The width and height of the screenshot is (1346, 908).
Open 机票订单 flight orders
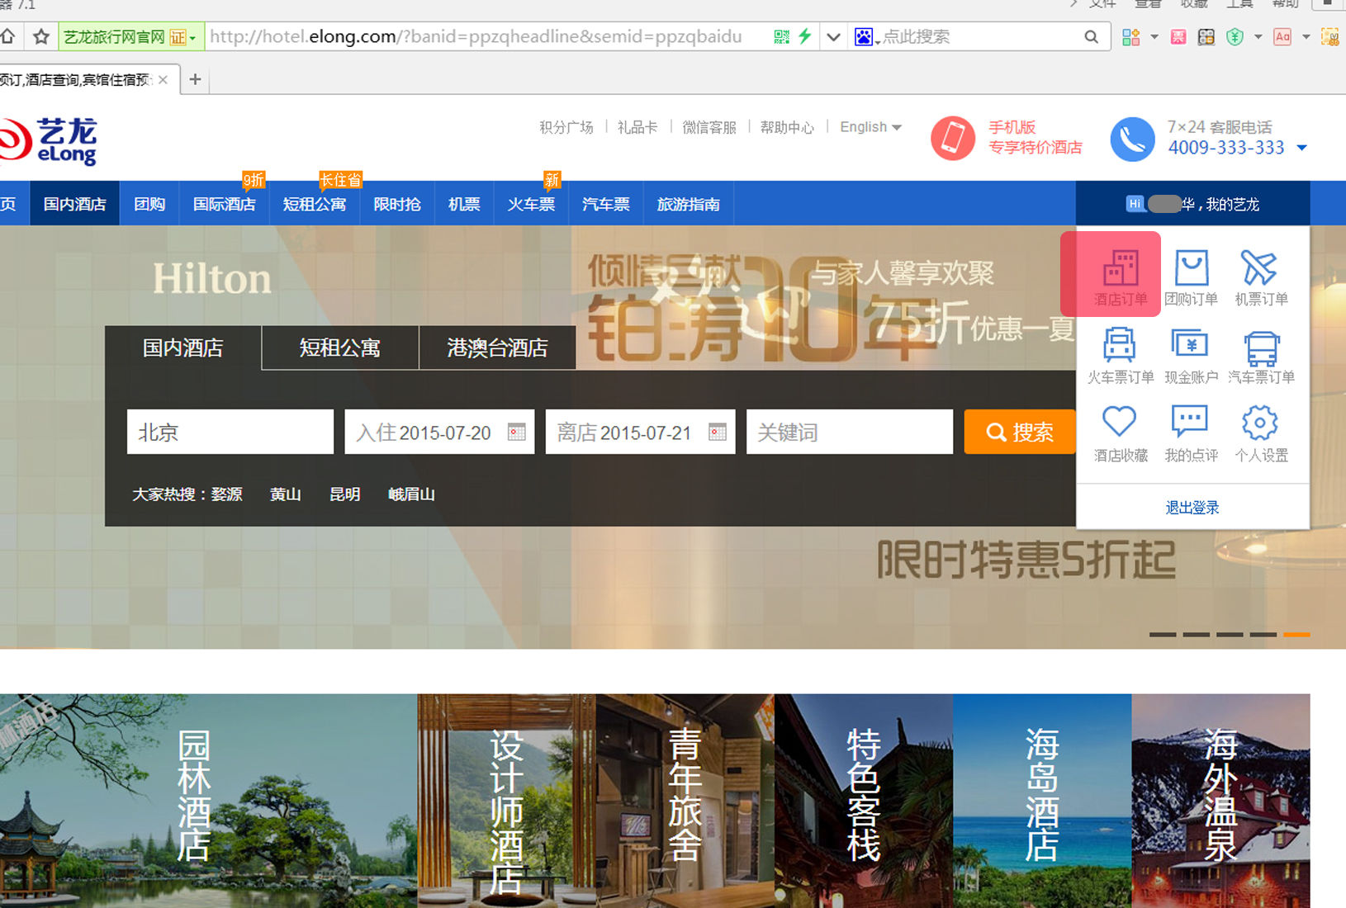(1260, 274)
